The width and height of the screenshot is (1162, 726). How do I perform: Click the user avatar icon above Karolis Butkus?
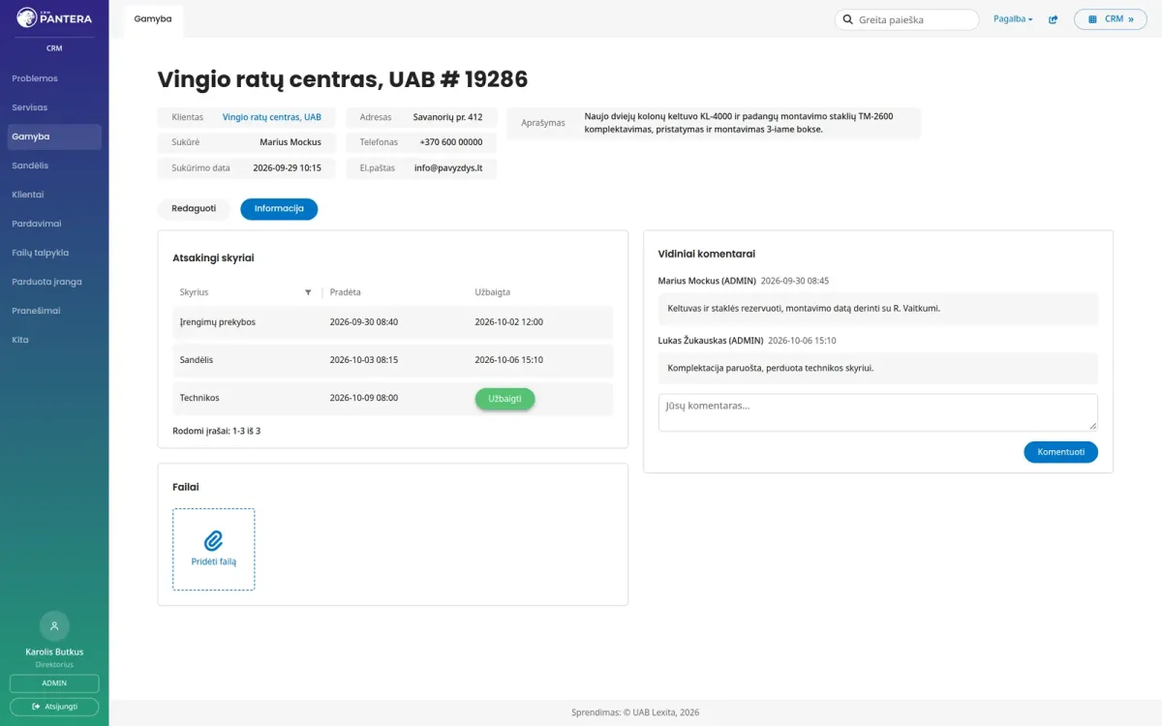(54, 626)
